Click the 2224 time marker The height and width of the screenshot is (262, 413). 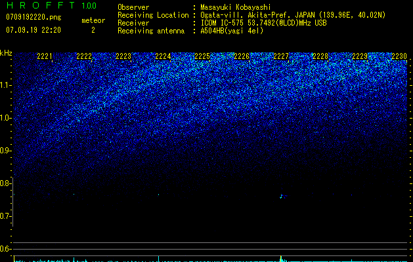(x=163, y=56)
